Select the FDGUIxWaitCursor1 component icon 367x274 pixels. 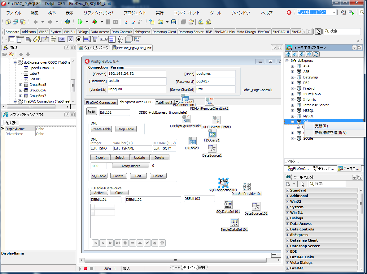tap(216, 120)
